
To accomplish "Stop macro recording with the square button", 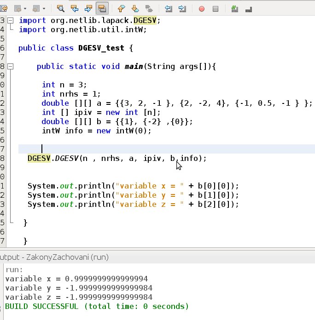I will click(x=216, y=9).
